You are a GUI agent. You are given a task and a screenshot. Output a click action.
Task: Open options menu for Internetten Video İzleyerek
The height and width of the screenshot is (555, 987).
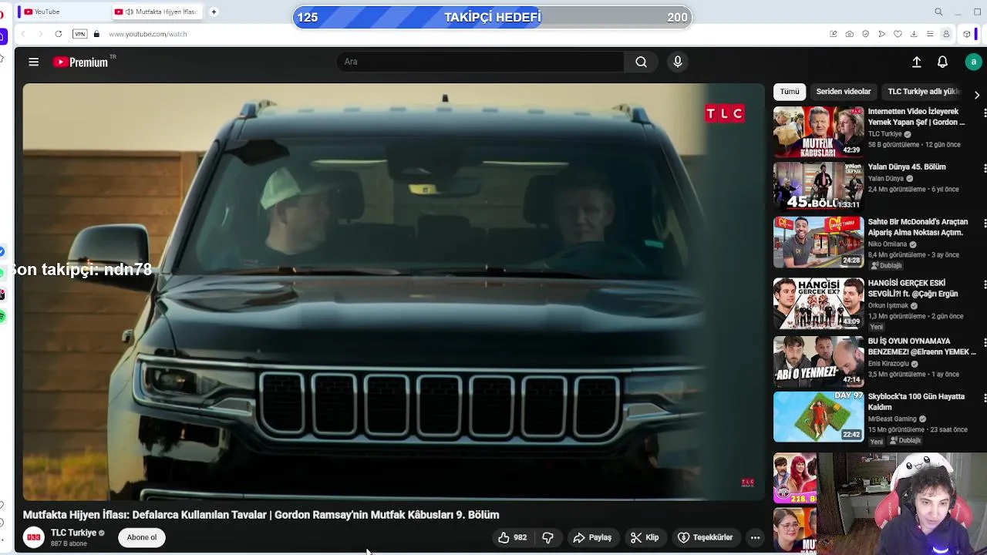(x=984, y=113)
